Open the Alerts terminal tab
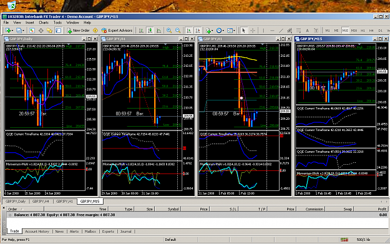Image resolution: width=390 pixels, height=244 pixels. point(74,232)
